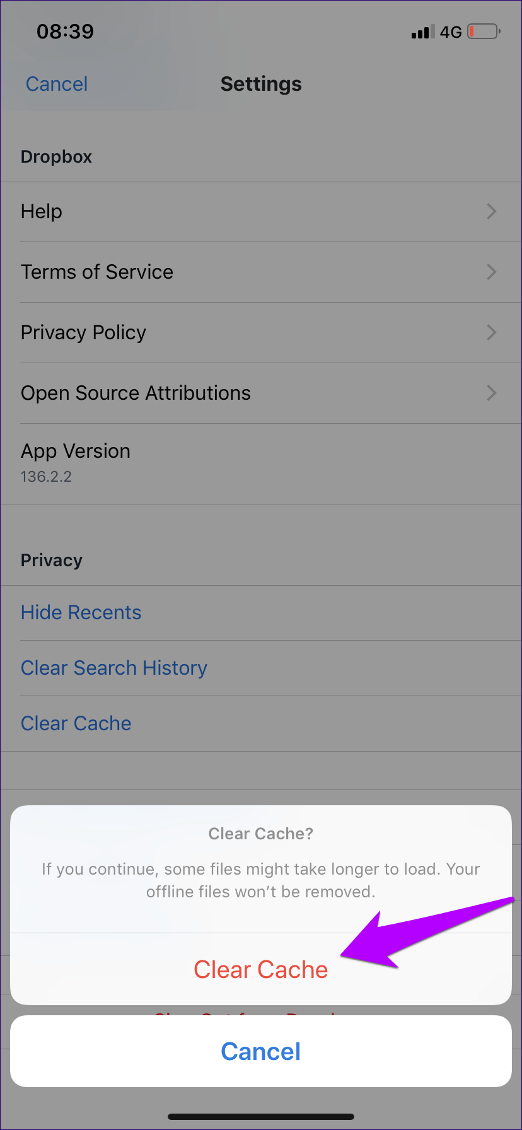This screenshot has width=522, height=1130.
Task: Tap blue Clear Cache in Privacy list
Action: tap(76, 723)
